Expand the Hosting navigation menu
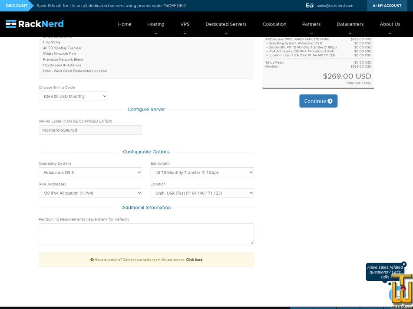413x309 pixels. 155,24
